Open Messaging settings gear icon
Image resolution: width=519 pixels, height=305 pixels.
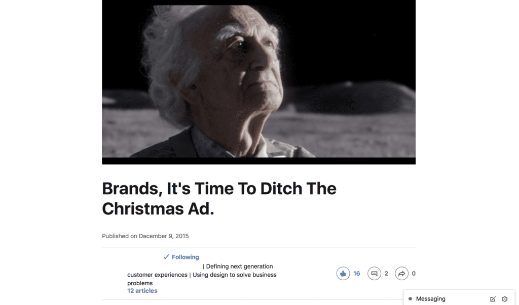pyautogui.click(x=504, y=299)
